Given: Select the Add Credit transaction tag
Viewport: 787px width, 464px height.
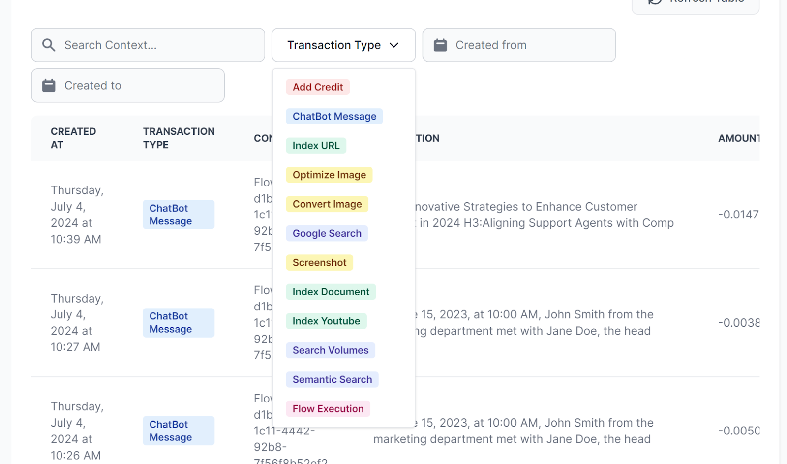Looking at the screenshot, I should point(317,87).
